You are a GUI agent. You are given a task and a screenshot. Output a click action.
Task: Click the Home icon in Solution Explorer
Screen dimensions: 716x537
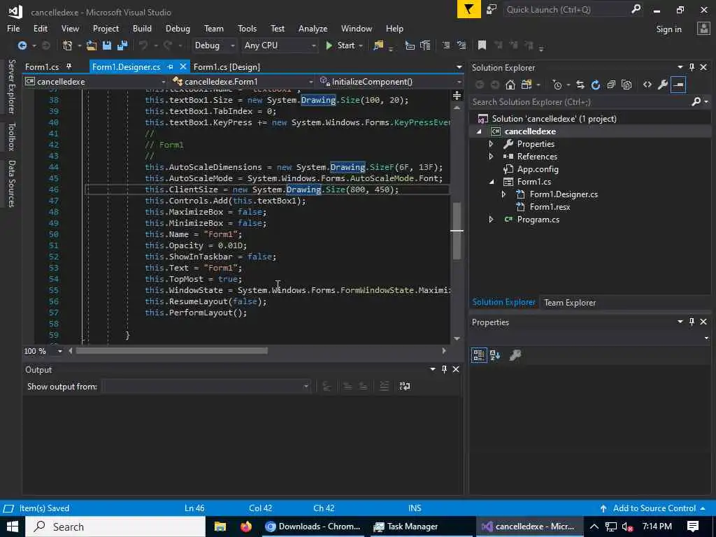(x=510, y=85)
